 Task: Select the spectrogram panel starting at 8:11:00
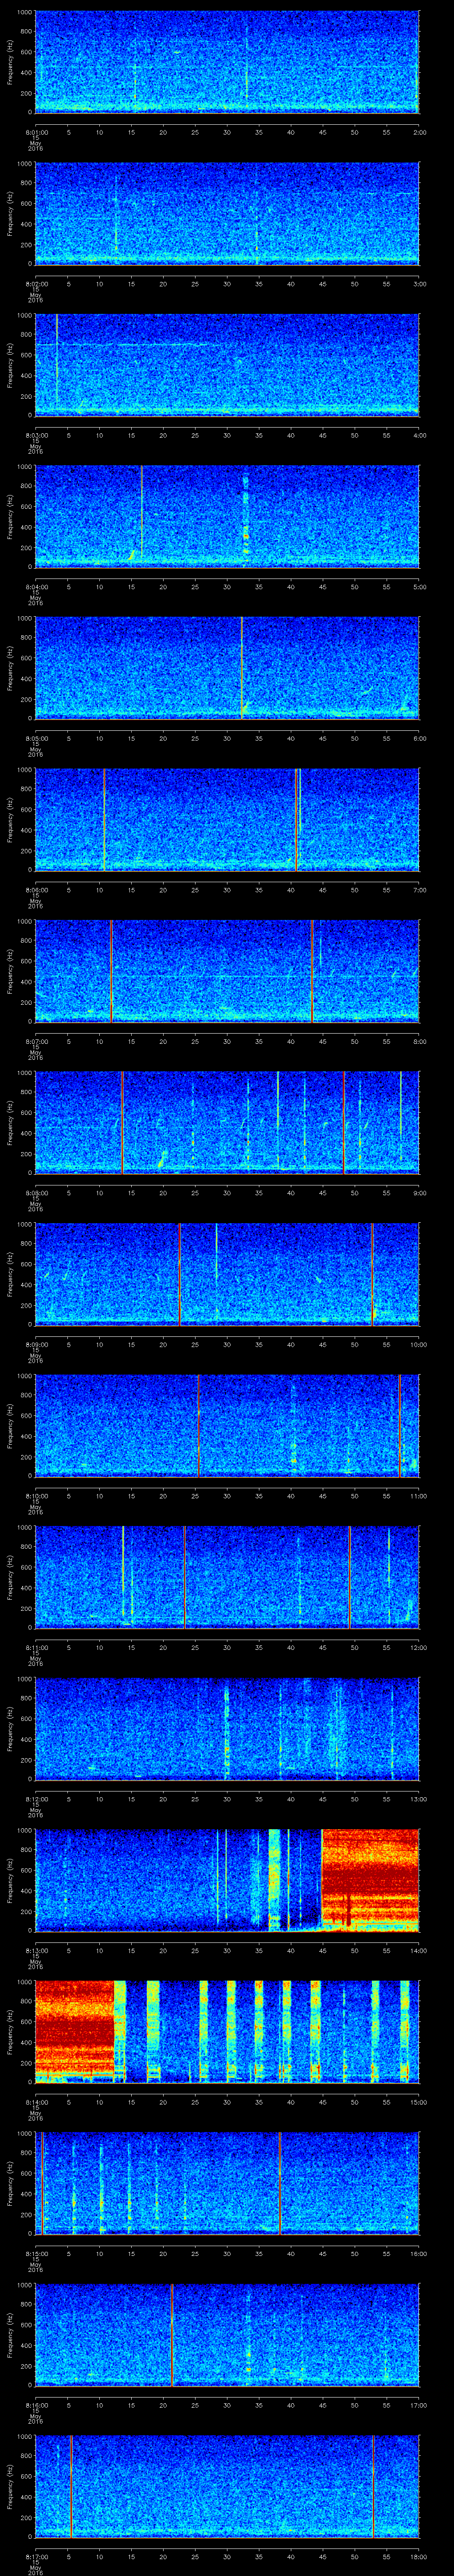pyautogui.click(x=227, y=1576)
